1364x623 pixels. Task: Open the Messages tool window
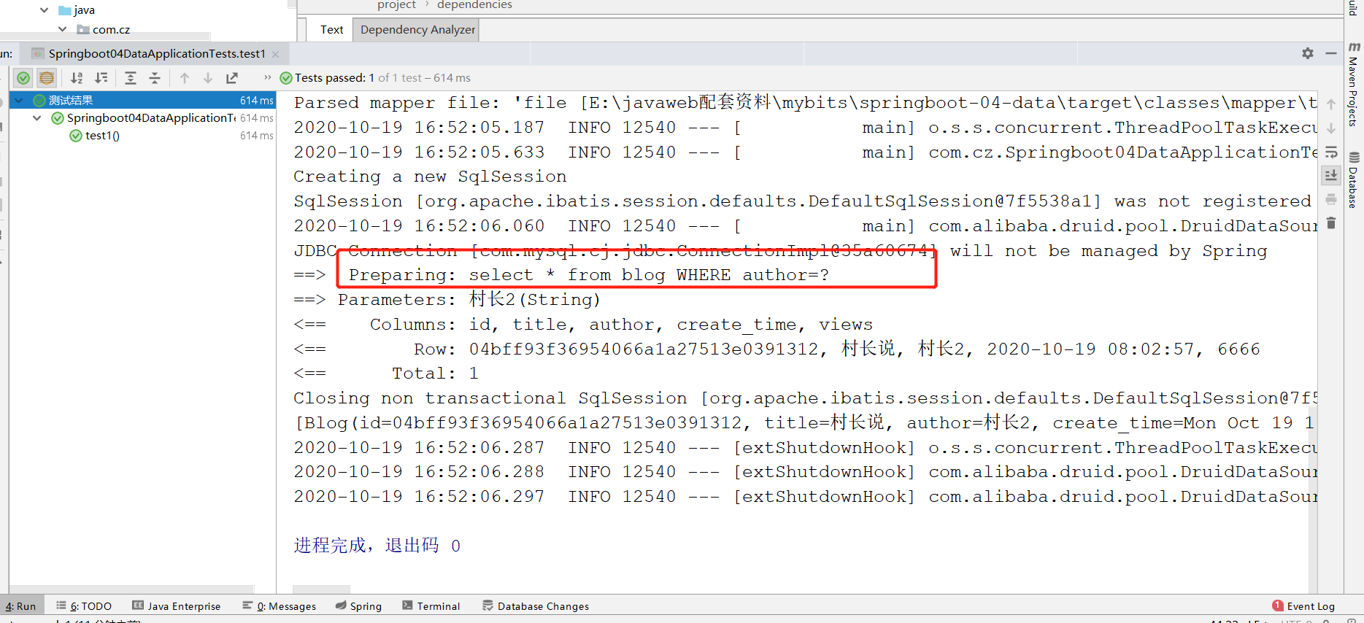tap(279, 606)
